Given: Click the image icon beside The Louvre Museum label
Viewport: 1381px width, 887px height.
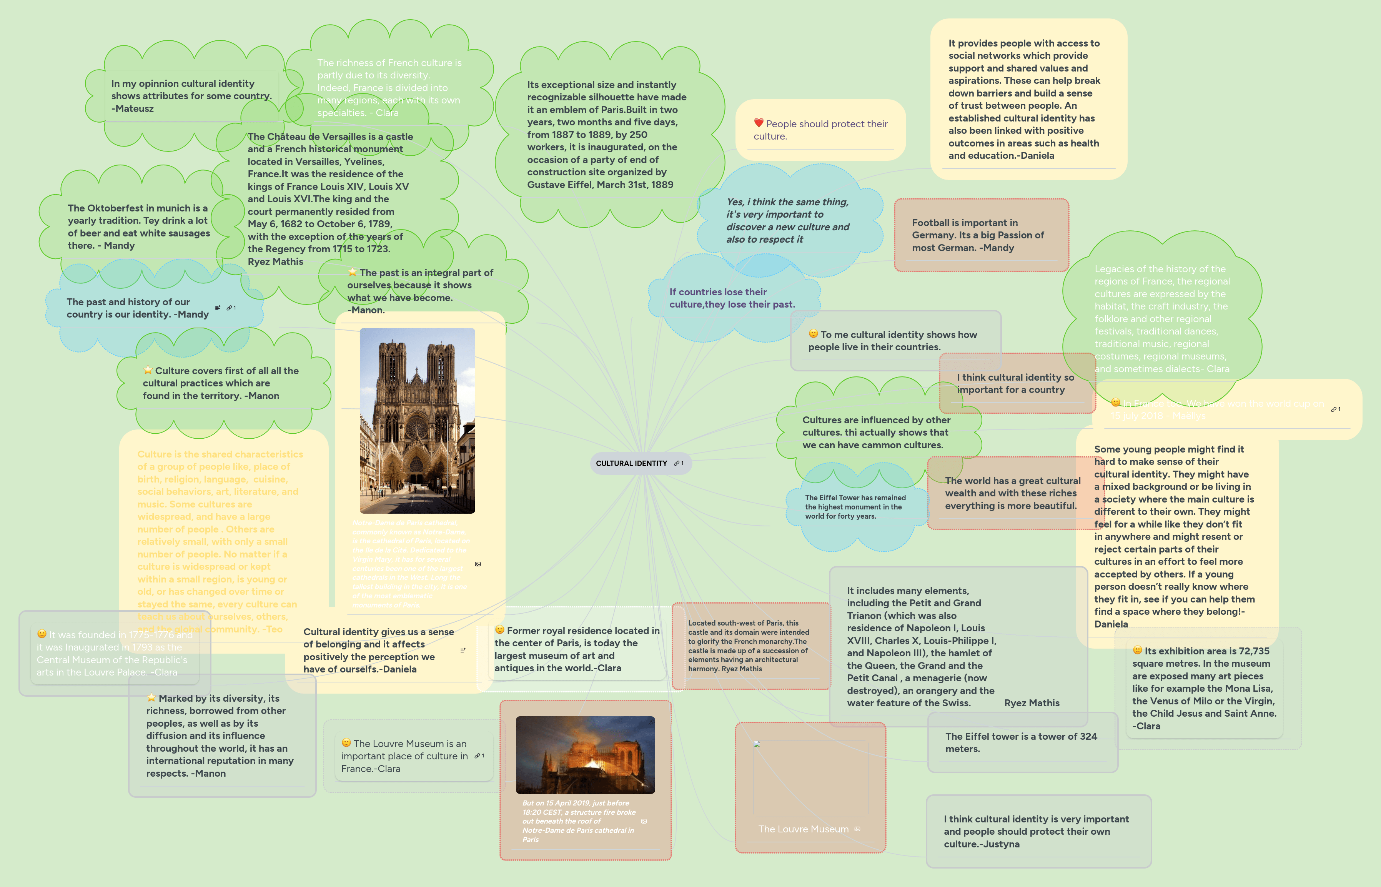Looking at the screenshot, I should tap(857, 829).
